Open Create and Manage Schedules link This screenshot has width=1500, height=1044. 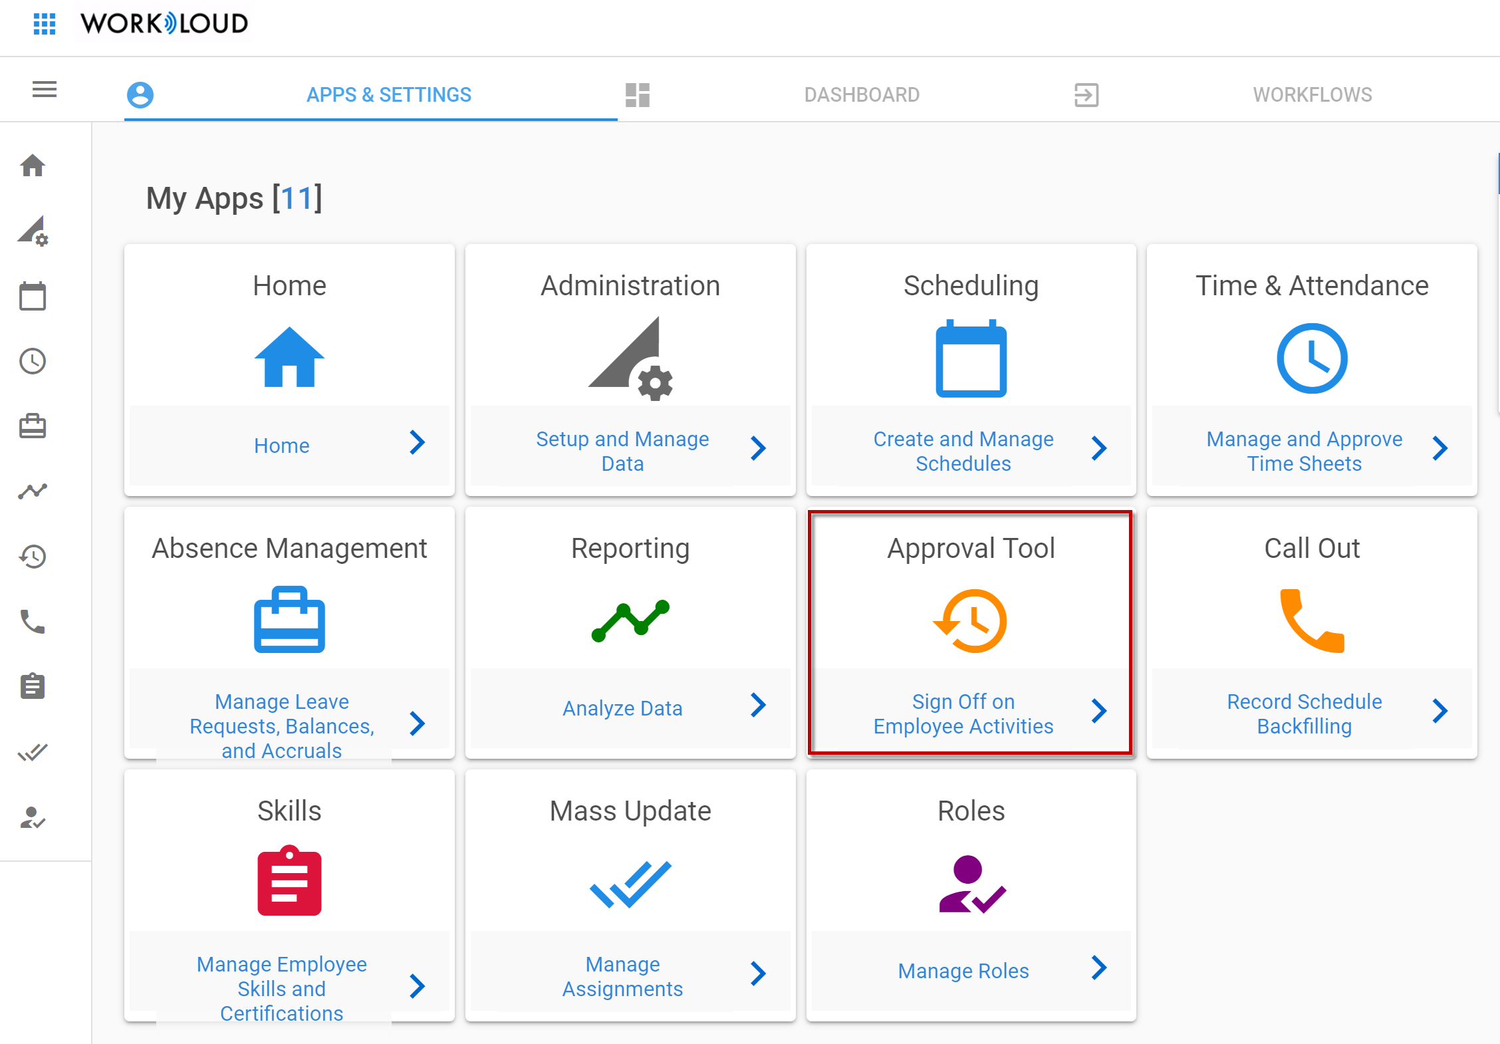point(963,452)
